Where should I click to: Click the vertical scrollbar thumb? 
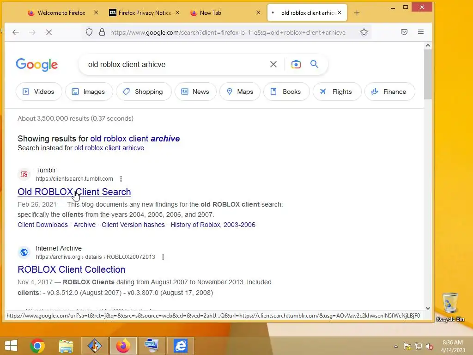pyautogui.click(x=428, y=74)
